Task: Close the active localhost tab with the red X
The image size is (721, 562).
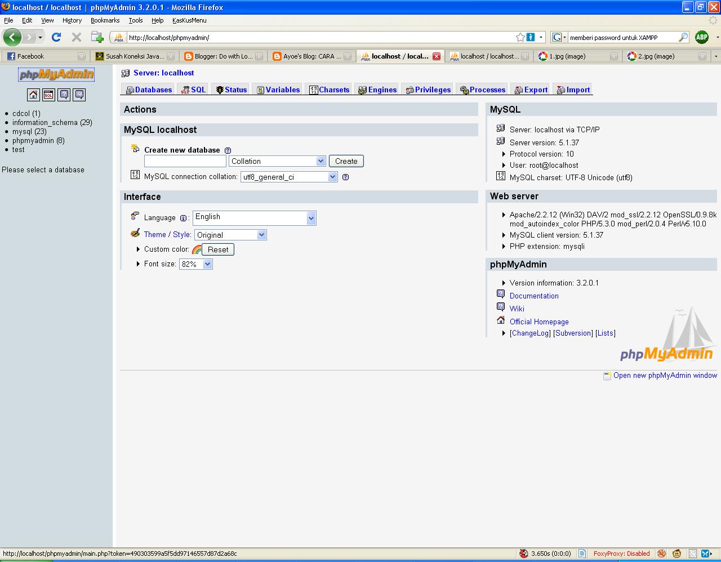Action: (437, 56)
